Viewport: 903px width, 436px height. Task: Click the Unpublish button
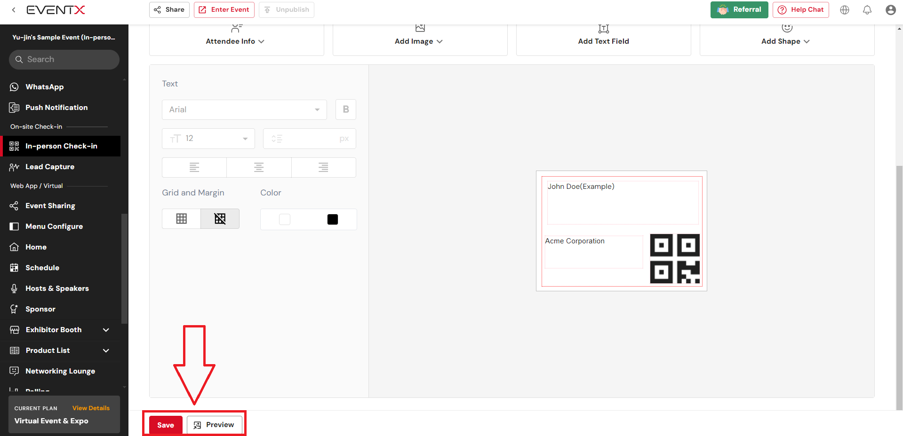click(287, 10)
